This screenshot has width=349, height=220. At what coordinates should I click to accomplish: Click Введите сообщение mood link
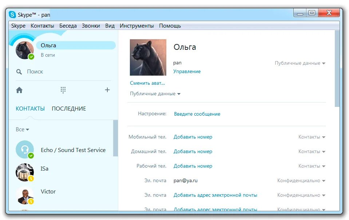coord(197,114)
